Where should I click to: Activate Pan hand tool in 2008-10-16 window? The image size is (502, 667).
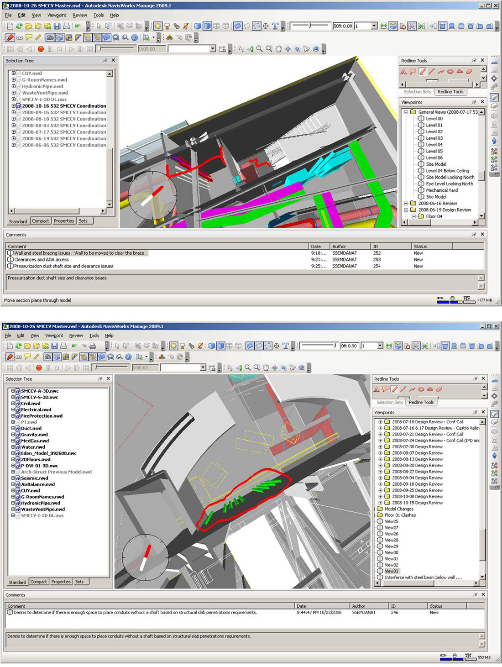click(x=278, y=49)
